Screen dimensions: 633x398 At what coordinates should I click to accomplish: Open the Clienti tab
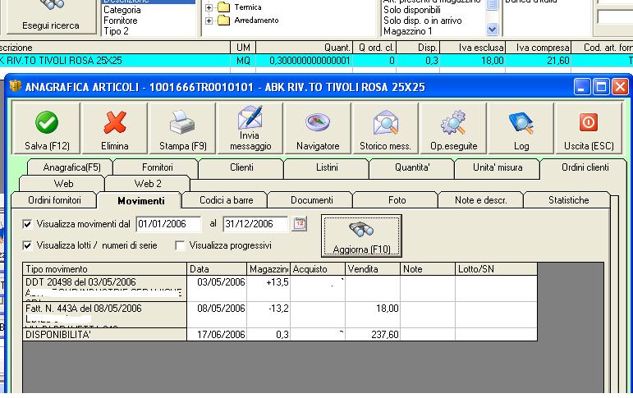tap(241, 167)
